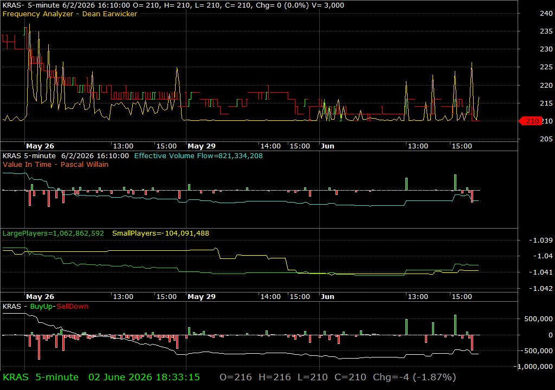
Task: Click the 'V= 3,000' value in chart header
Action: tap(328, 5)
